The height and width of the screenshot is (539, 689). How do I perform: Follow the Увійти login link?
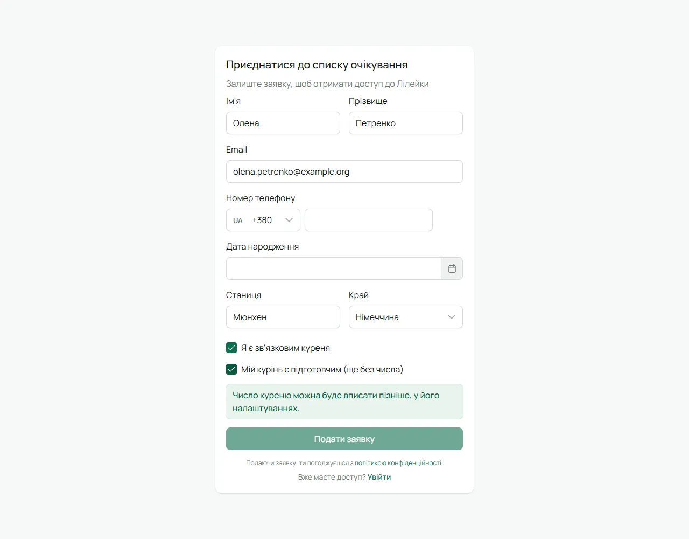click(379, 477)
